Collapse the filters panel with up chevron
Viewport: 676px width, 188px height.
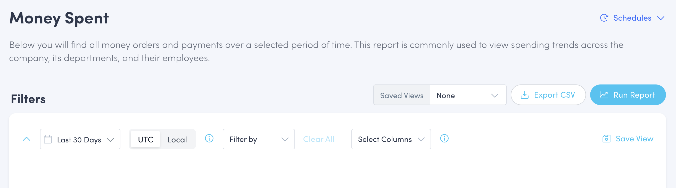point(27,139)
